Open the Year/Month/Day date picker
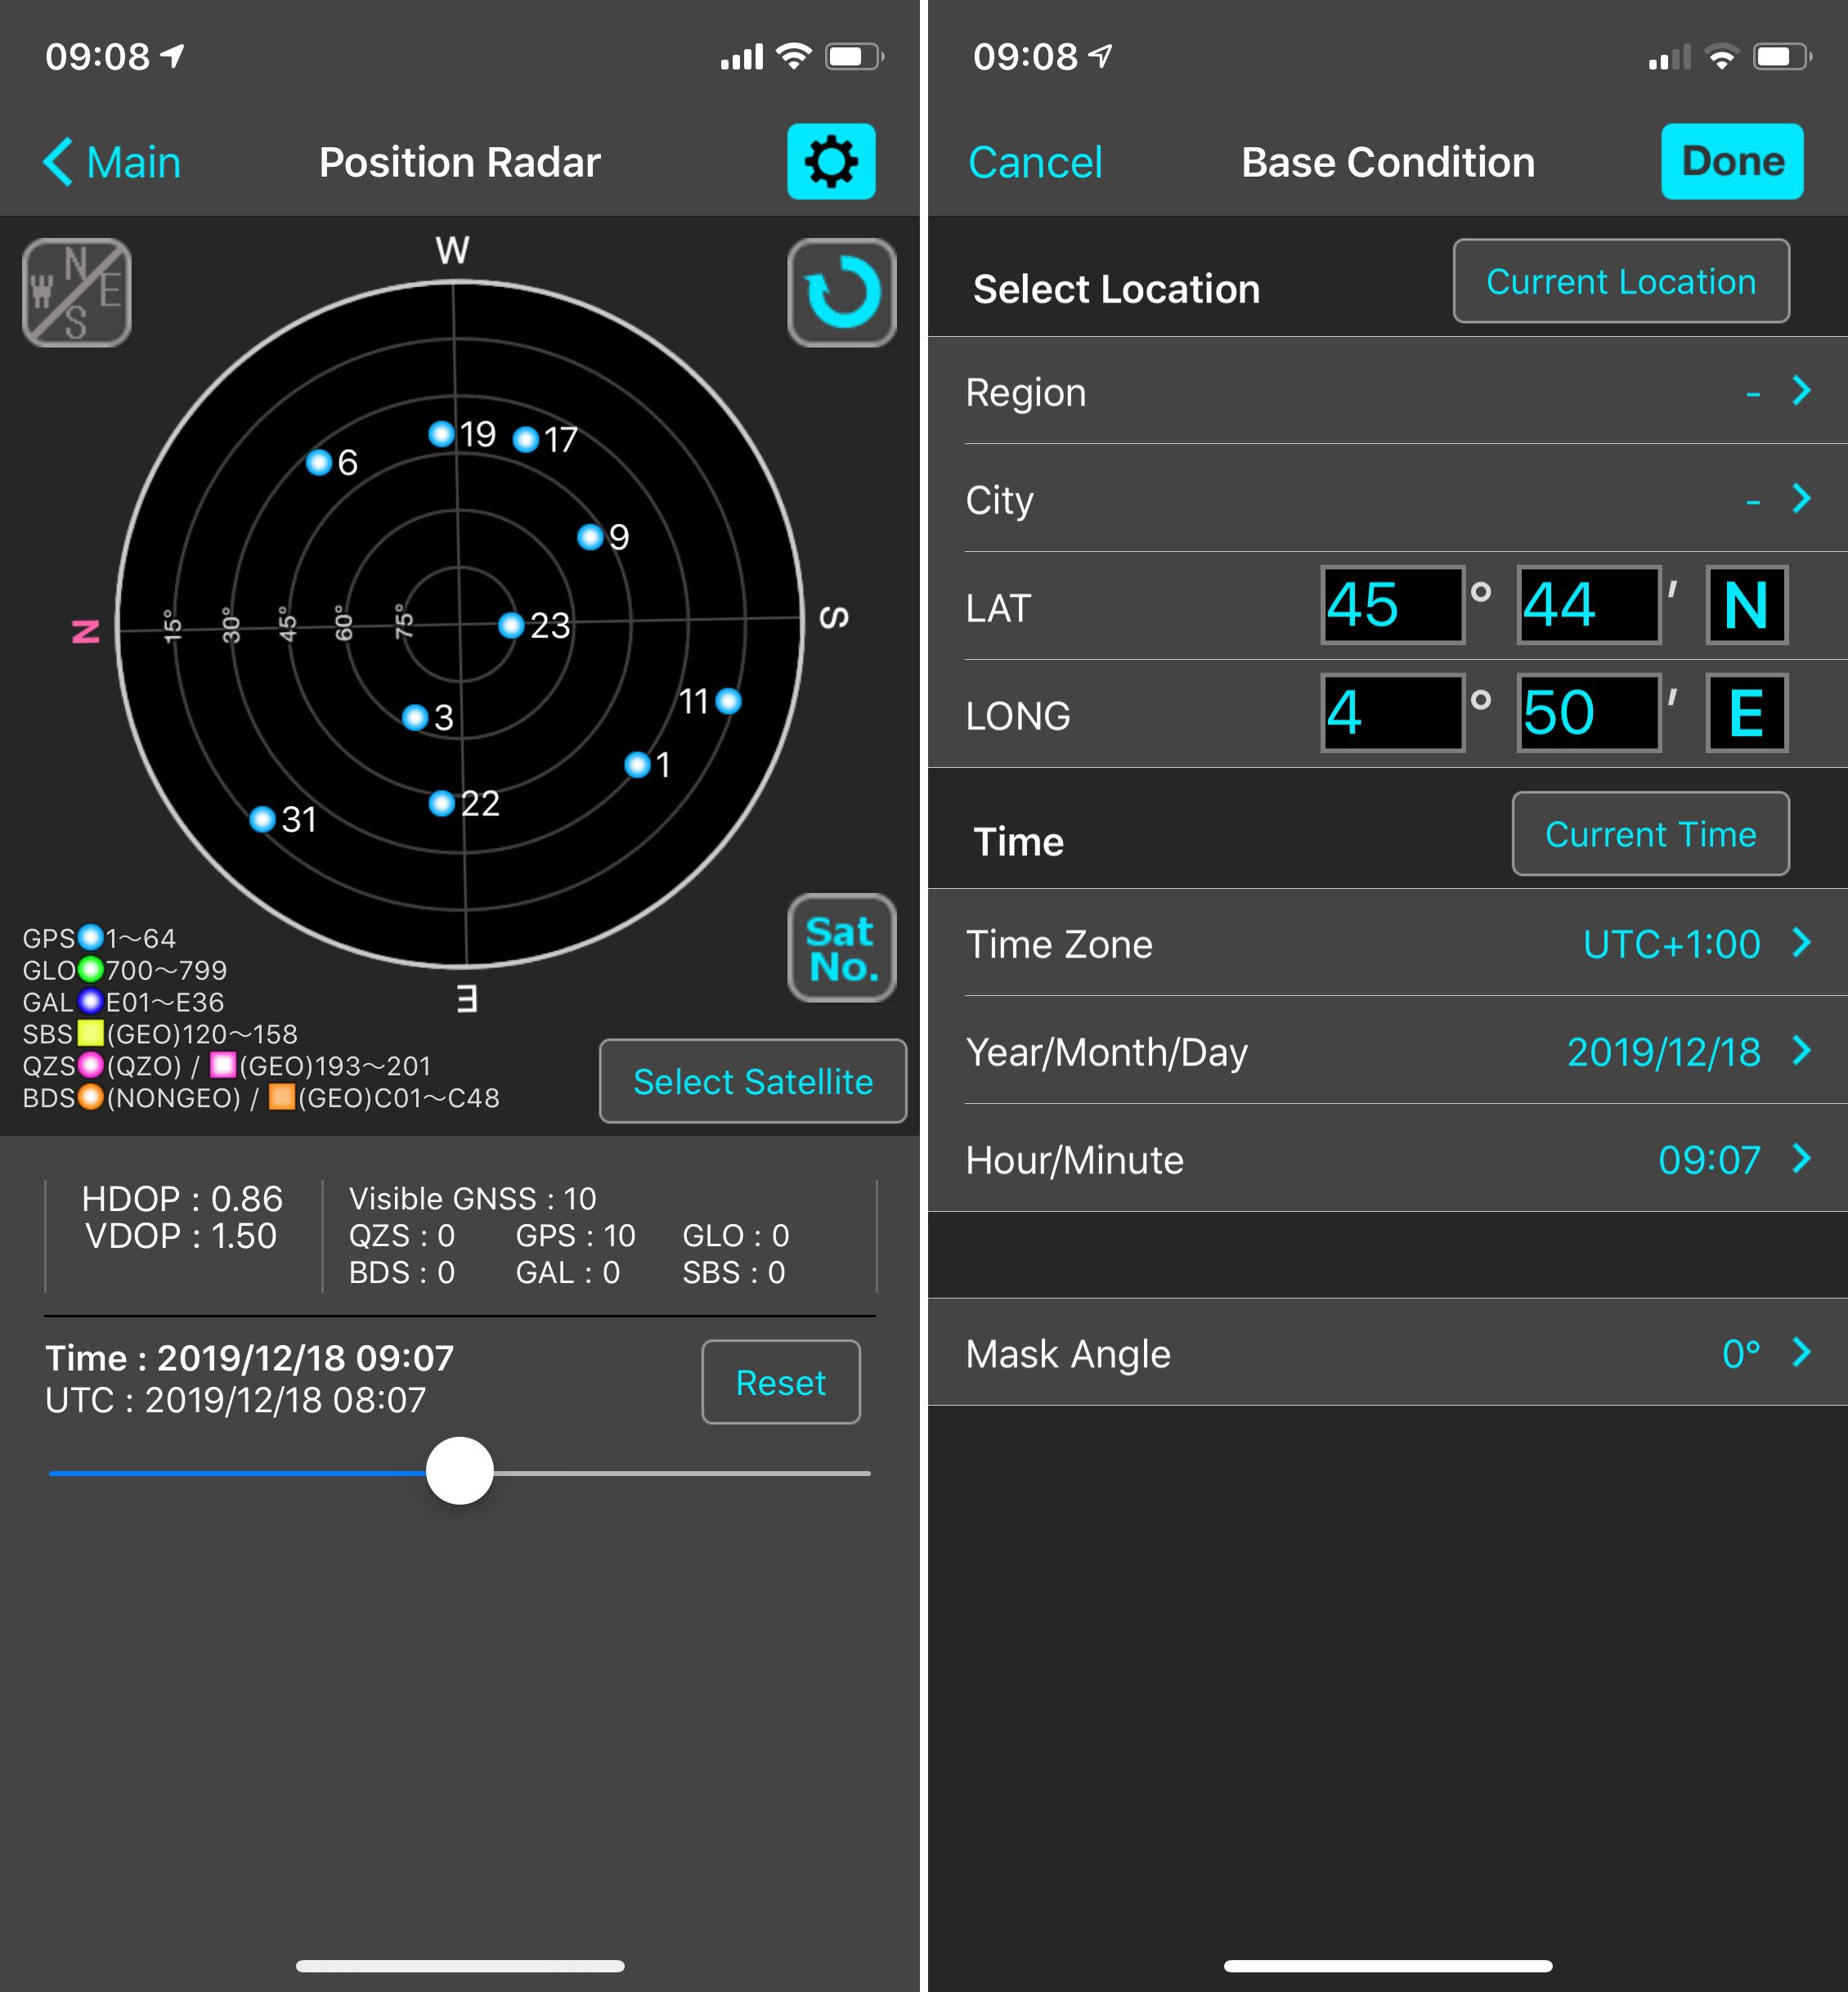 1665,1052
